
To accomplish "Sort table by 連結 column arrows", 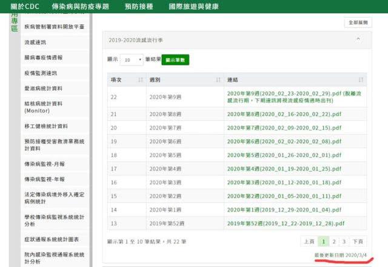I will click(361, 80).
